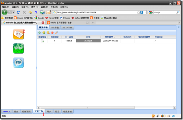Open the 編輯(E) menu
This screenshot has height=120, width=183.
(15, 7)
